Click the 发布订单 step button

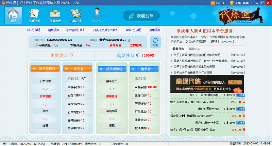(x=46, y=81)
